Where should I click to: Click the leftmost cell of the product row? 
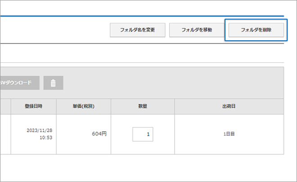tap(5, 134)
